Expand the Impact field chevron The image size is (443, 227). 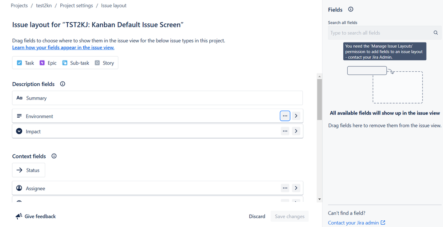click(x=296, y=131)
